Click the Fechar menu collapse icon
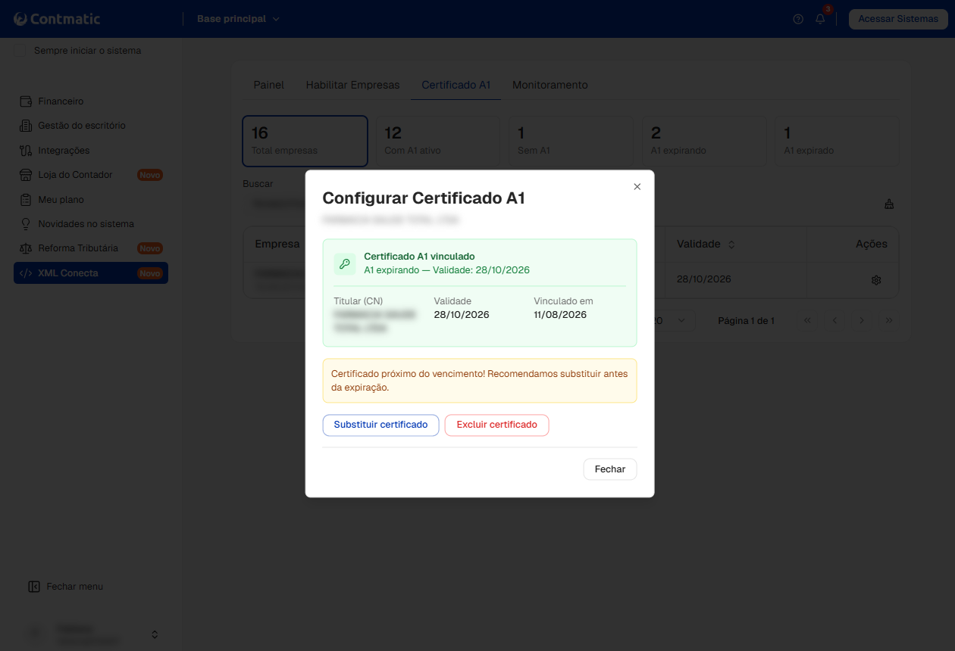 pos(33,587)
